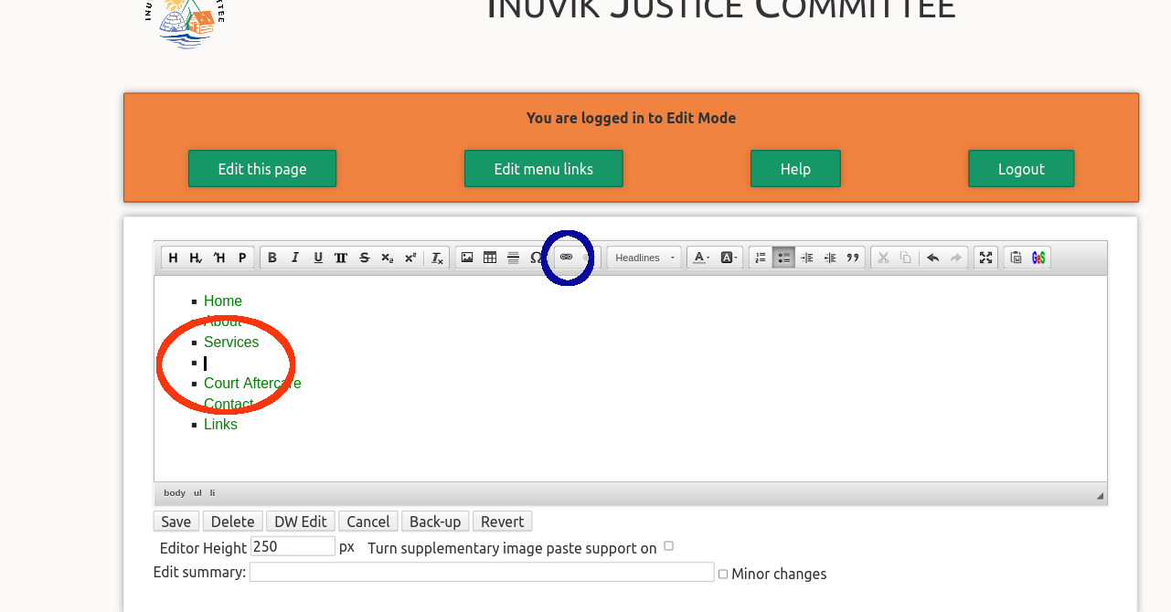Click the insert link icon

(566, 258)
